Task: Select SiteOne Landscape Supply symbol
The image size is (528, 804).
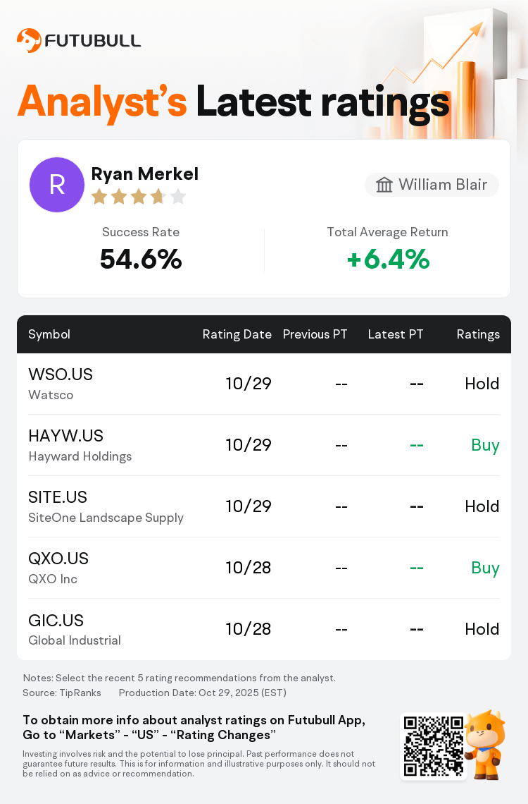Action: (x=106, y=506)
